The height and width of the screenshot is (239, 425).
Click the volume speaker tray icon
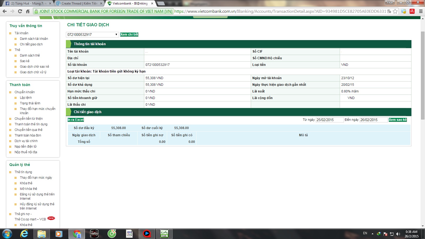click(x=398, y=234)
